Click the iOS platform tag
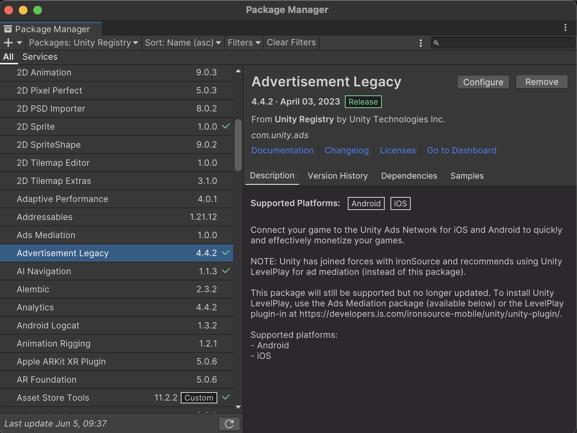This screenshot has width=577, height=433. tap(400, 203)
